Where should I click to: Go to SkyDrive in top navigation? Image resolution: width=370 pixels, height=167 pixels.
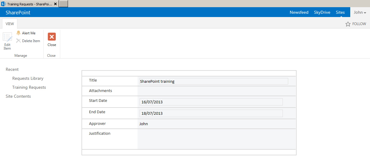tap(322, 13)
